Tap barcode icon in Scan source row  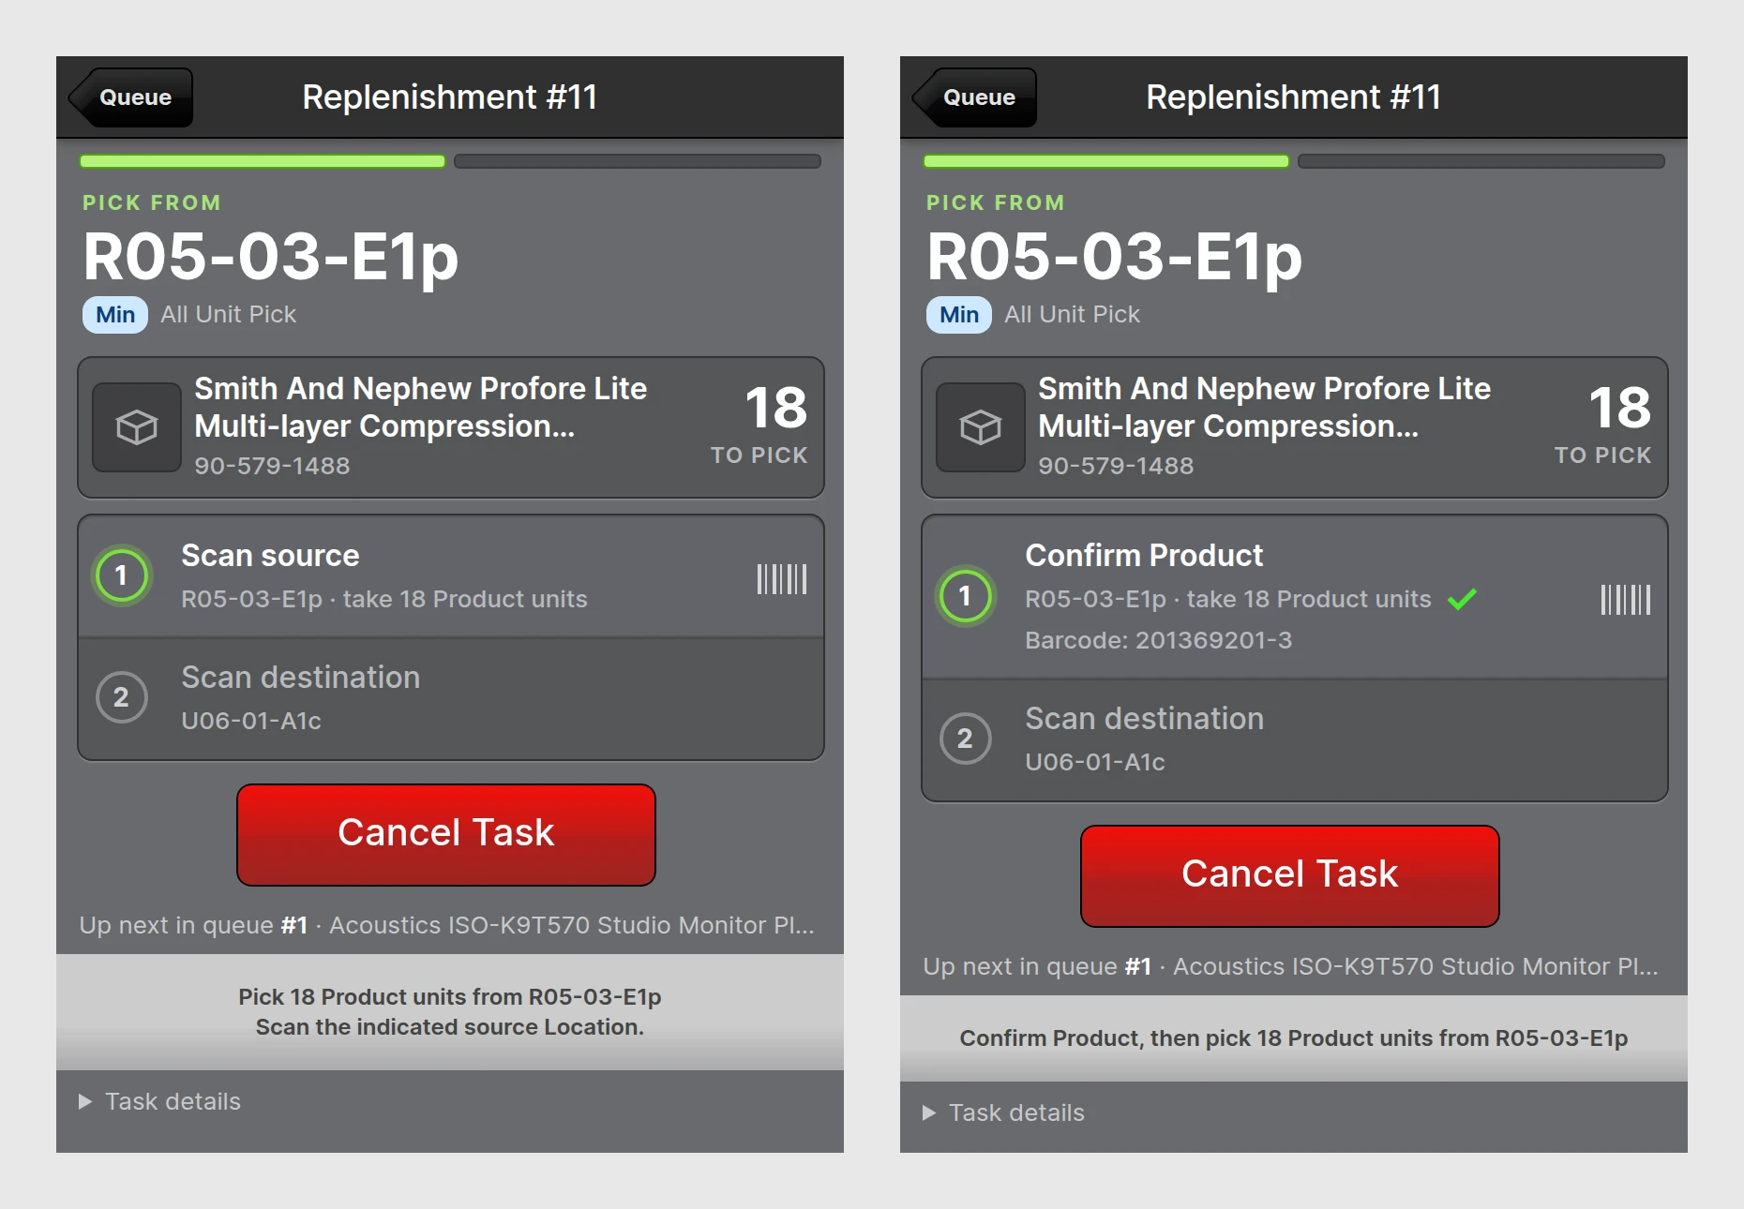[782, 578]
